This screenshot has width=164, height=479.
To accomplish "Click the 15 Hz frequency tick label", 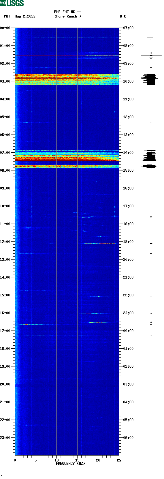I will tap(77, 460).
